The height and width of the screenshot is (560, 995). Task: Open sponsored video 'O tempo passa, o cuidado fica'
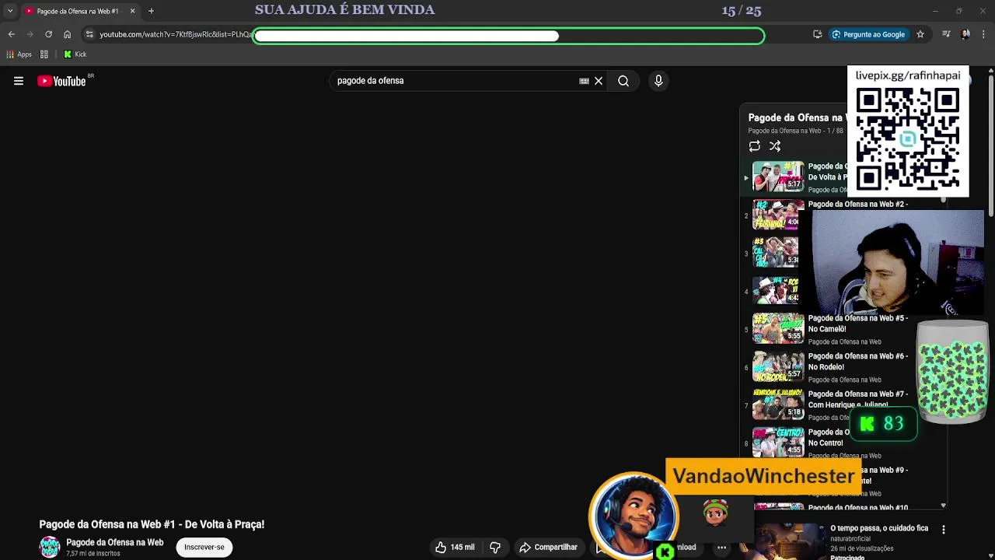point(879,528)
